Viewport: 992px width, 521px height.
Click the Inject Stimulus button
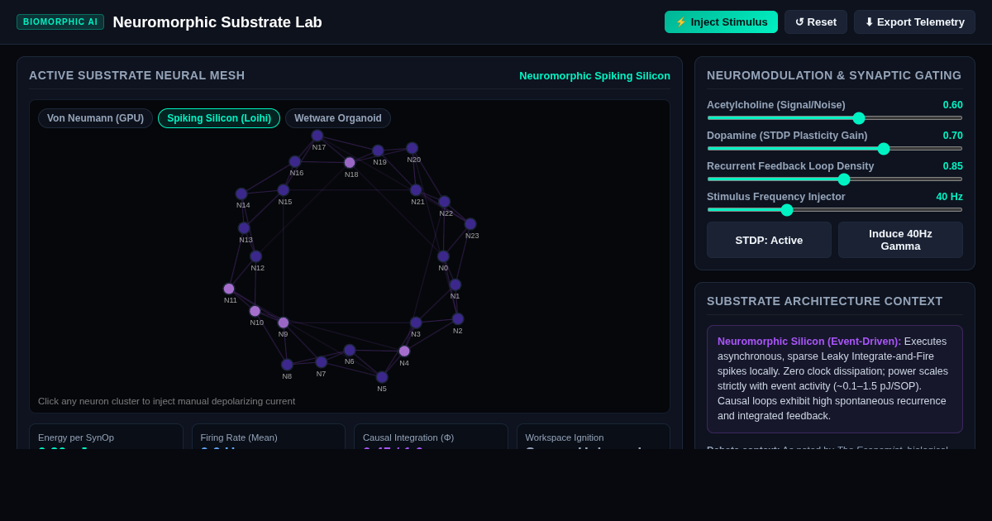[x=721, y=22]
